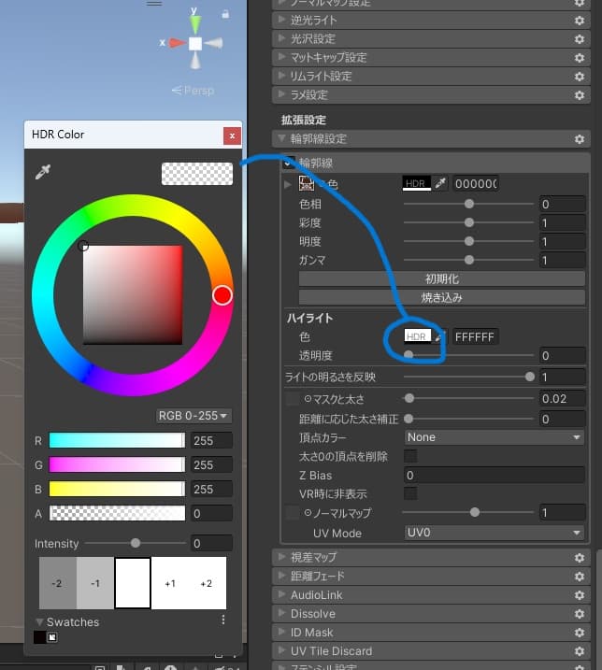Select the -2 exposure swatch
The image size is (602, 670).
(x=58, y=583)
